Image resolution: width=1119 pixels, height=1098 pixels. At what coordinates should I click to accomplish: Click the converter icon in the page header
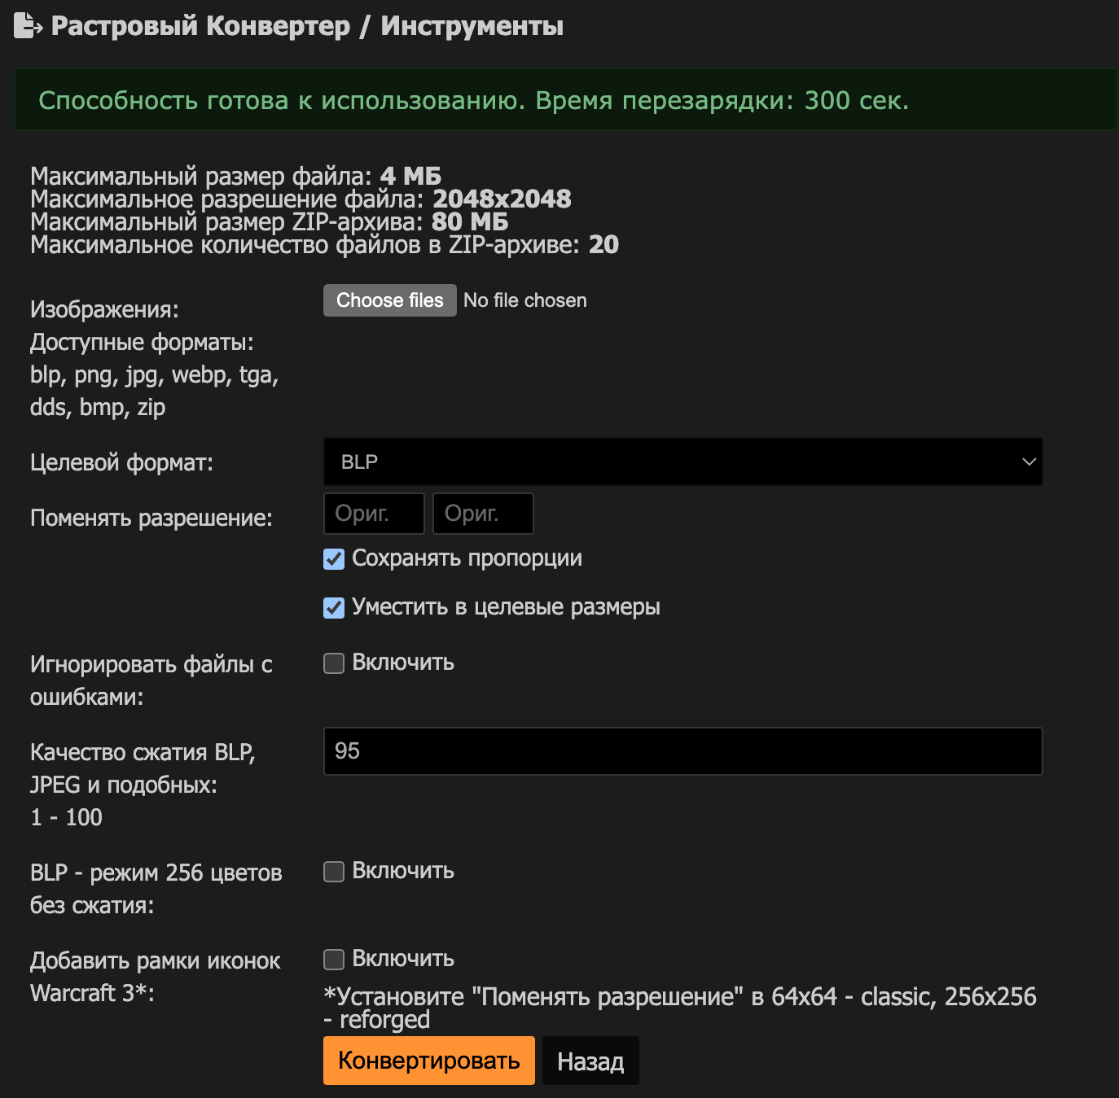[28, 26]
